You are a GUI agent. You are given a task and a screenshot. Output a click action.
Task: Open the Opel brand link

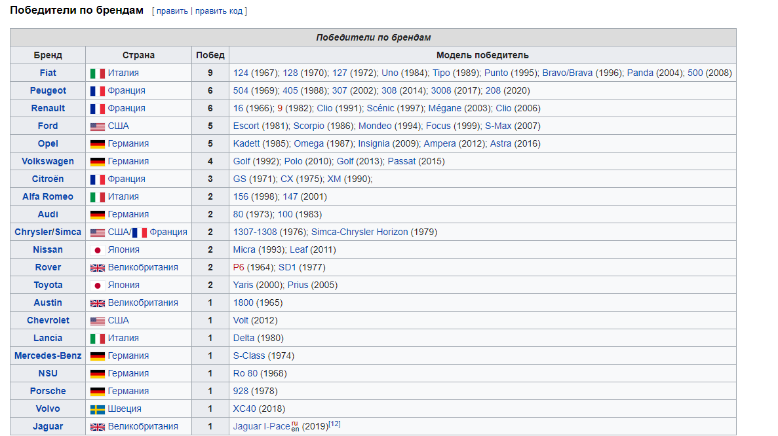(48, 143)
